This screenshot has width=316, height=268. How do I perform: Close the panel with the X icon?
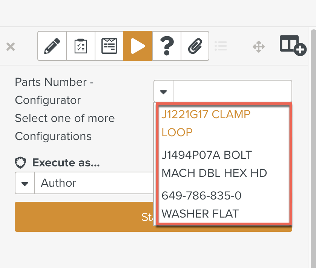[x=11, y=47]
